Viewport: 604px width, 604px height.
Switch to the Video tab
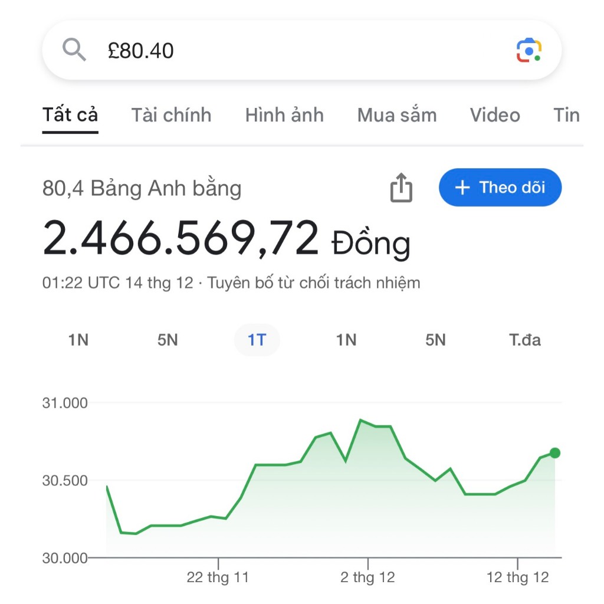pos(495,115)
